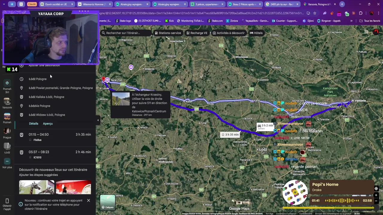The height and width of the screenshot is (215, 383).
Task: Open the Krzesiny interchange street view thumbnail
Action: (121, 99)
